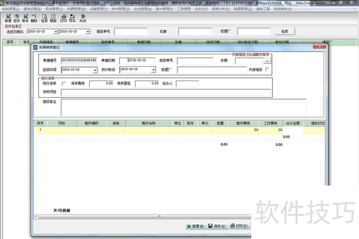Viewport: 359px width, 239px height.
Task: Expand the 送修时间 date dropdown
Action: (x=95, y=70)
